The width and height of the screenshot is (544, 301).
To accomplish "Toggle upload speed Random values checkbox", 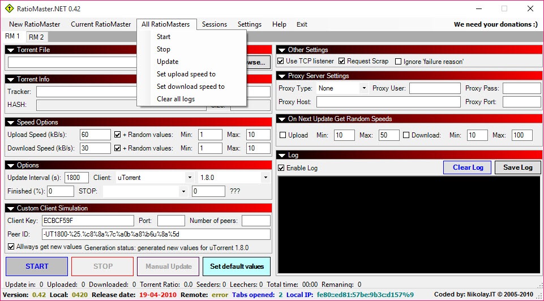I will click(x=118, y=135).
